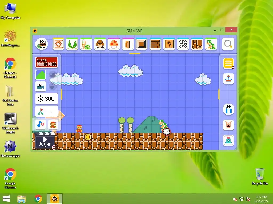
Task: Click the blue save bucket icon
Action: tap(228, 109)
